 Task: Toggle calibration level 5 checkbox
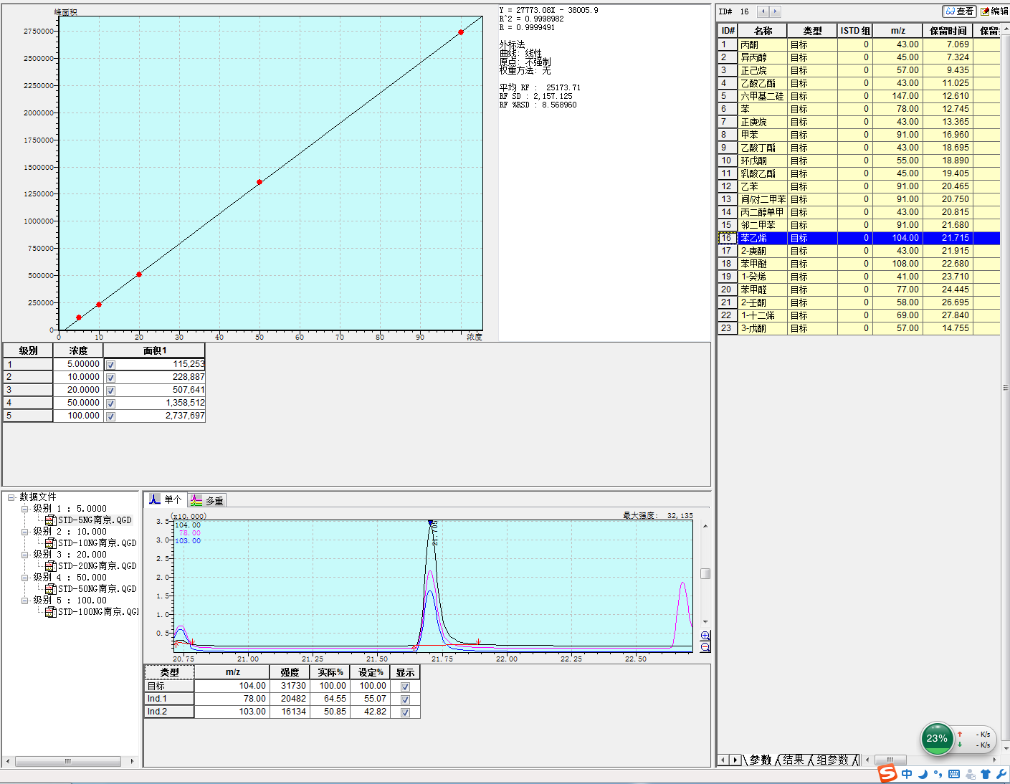[110, 416]
